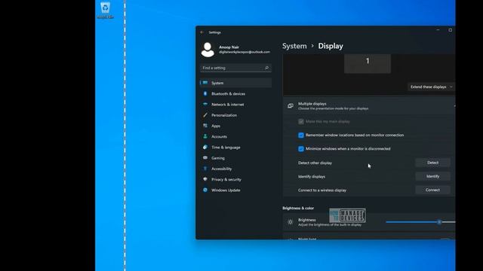Uncheck Remember window locations checkbox
The image size is (483, 271).
301,135
